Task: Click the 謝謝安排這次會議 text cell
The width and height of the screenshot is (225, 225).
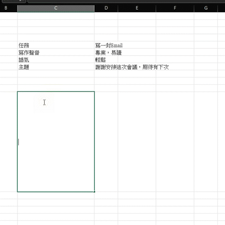Action: (132, 67)
